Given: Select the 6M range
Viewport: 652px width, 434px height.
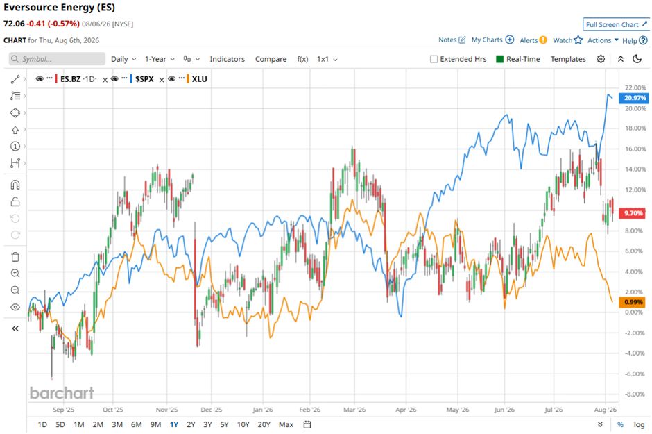Looking at the screenshot, I should (137, 424).
